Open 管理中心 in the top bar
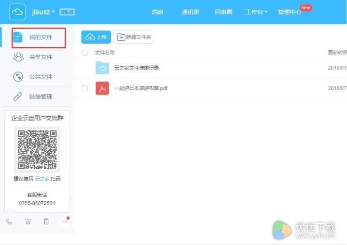 (289, 12)
